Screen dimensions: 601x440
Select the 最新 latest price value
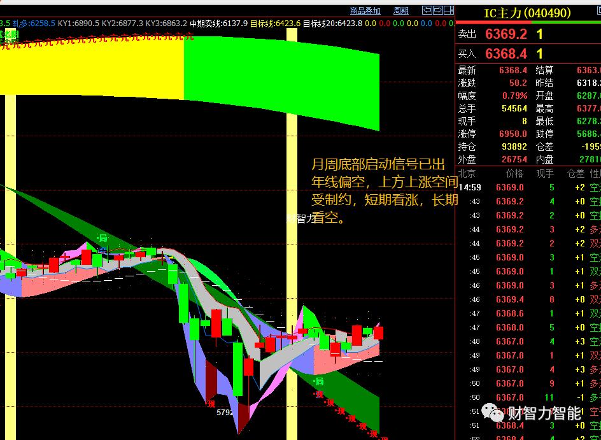point(513,70)
